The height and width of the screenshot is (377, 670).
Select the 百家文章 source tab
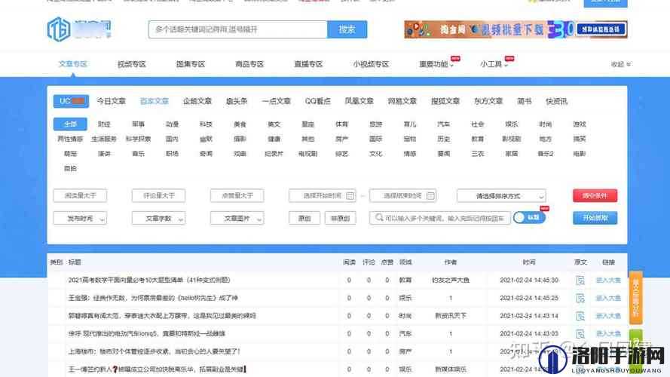click(154, 101)
